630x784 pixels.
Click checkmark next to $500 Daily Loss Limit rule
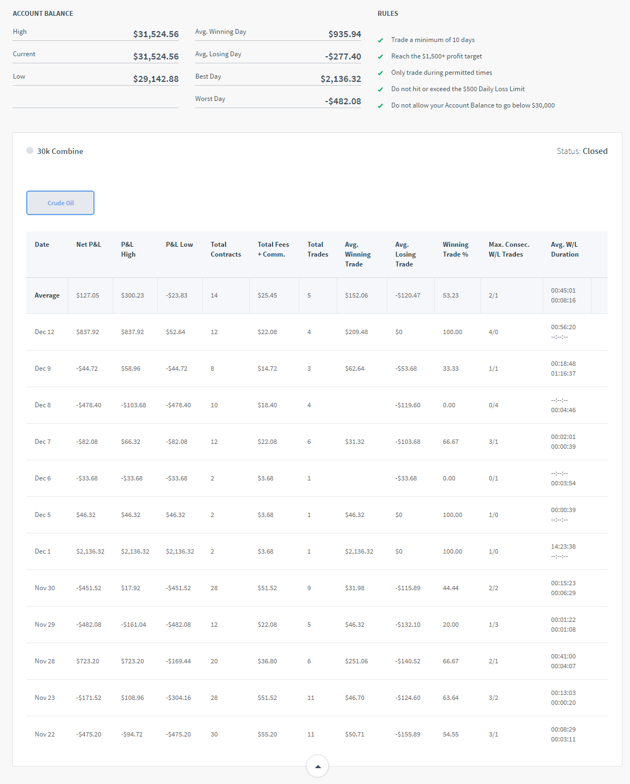(380, 90)
